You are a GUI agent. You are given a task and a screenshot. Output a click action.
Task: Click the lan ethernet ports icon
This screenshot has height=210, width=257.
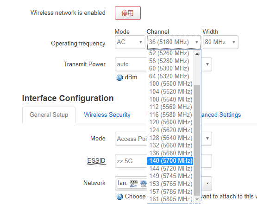click(x=133, y=184)
